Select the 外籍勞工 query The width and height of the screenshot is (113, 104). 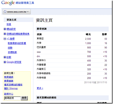[x=41, y=69]
